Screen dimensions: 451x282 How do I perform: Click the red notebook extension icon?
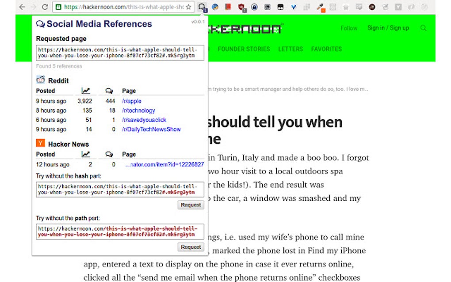[227, 6]
